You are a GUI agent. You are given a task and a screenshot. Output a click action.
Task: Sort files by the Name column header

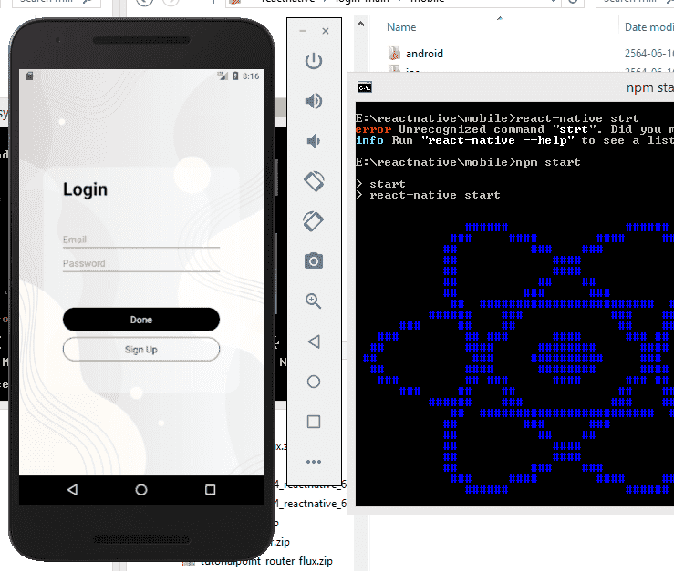[401, 27]
